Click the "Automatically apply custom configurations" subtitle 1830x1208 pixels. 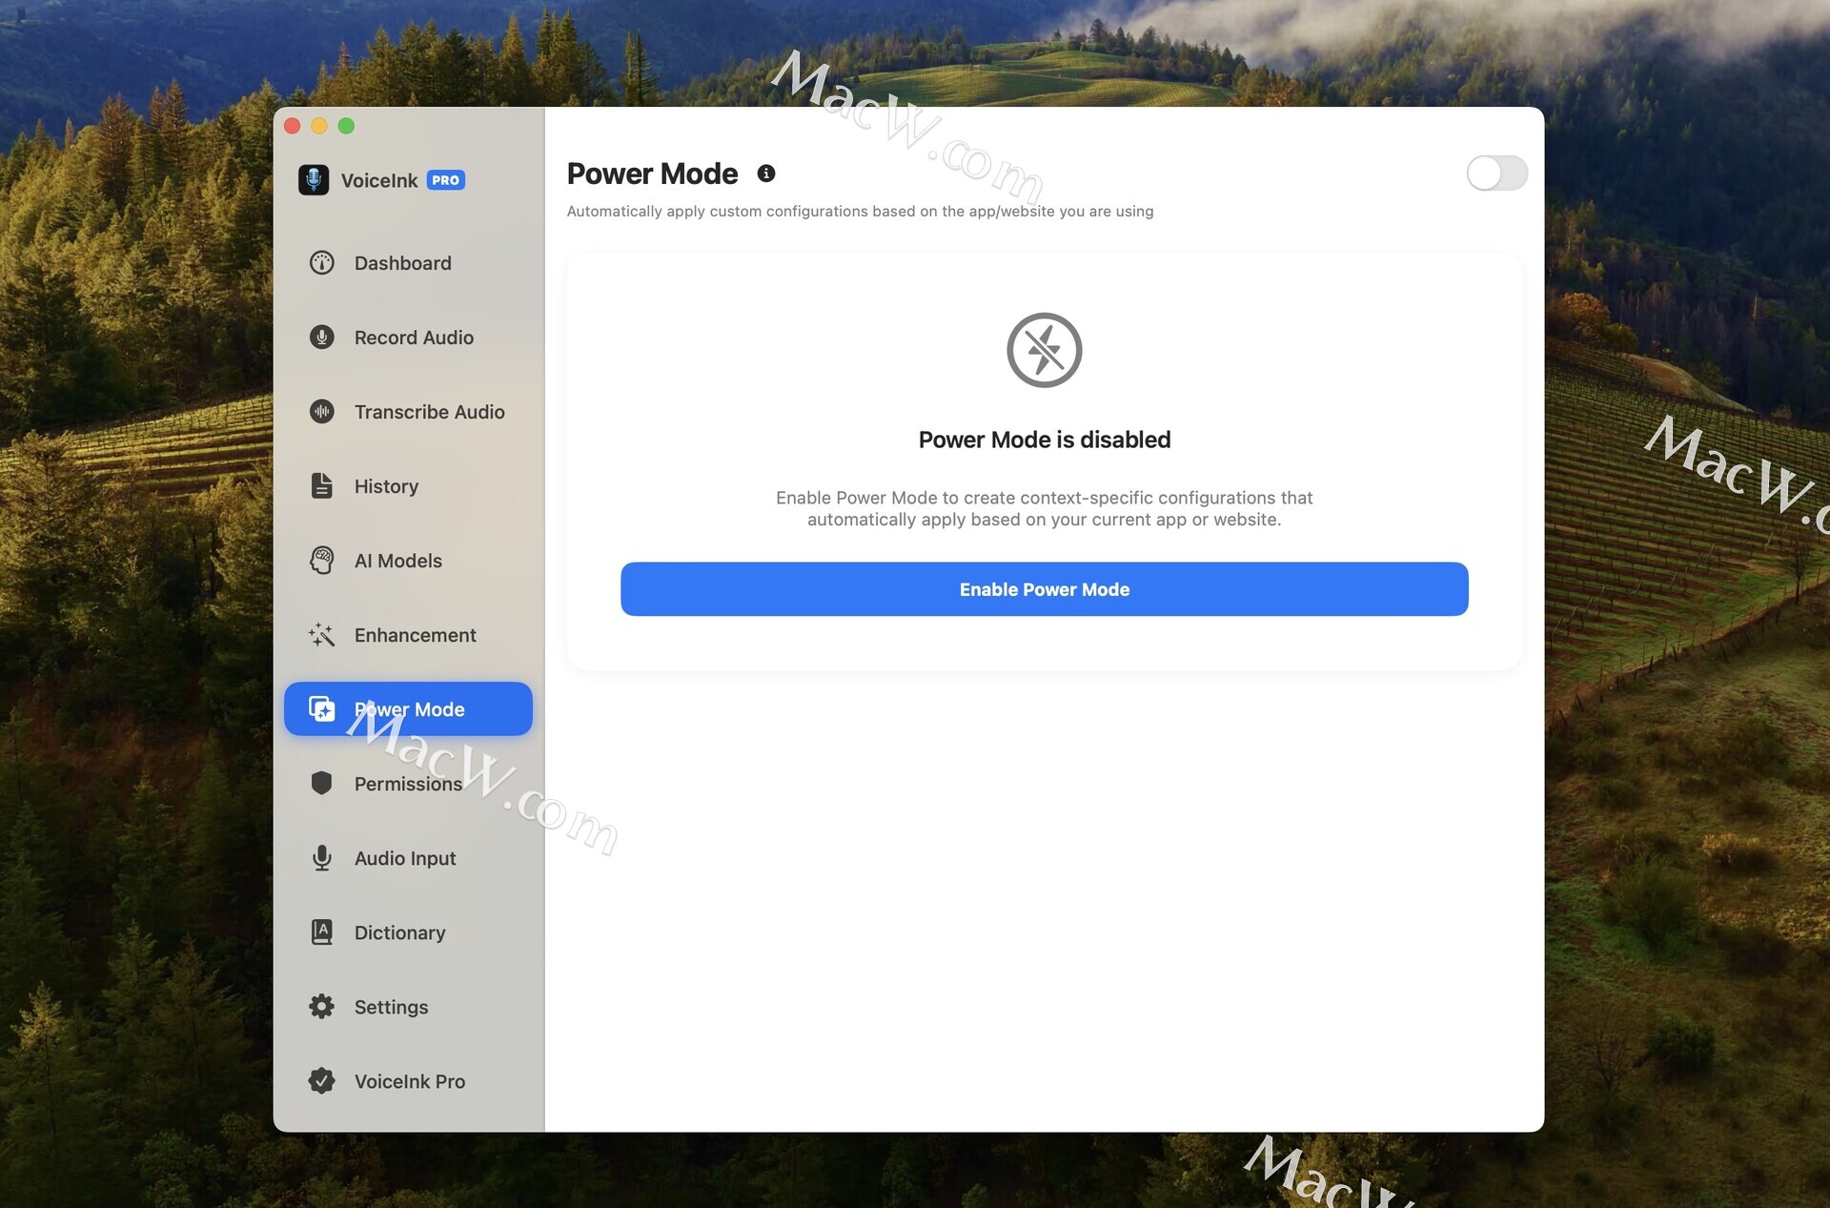click(x=860, y=211)
